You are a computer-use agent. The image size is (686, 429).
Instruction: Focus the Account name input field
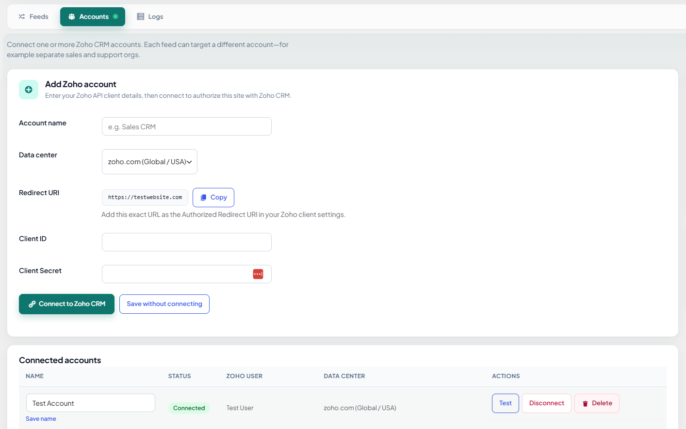pyautogui.click(x=187, y=126)
